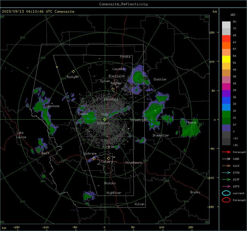Click the Drumheller city label
247x231 pixels.
(161, 135)
